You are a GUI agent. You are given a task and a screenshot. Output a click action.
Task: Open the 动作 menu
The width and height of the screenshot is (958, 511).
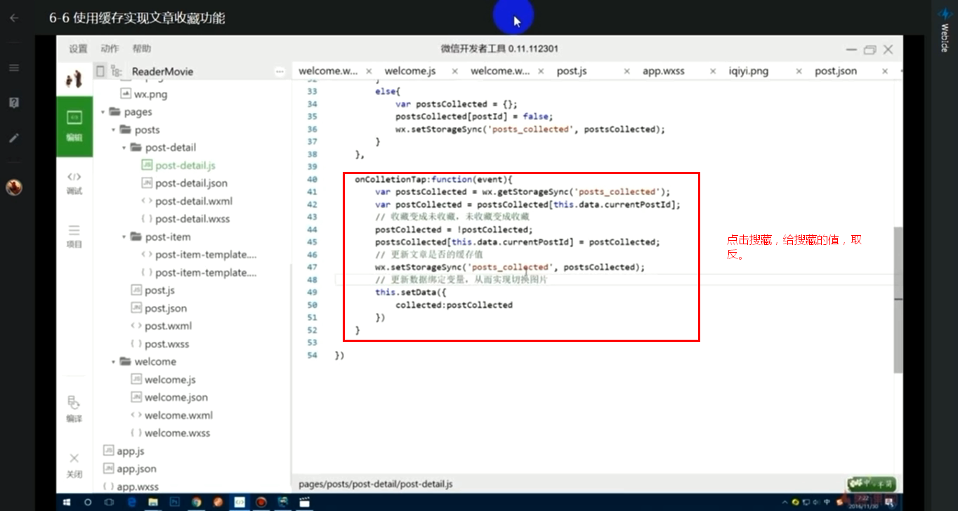pyautogui.click(x=110, y=49)
